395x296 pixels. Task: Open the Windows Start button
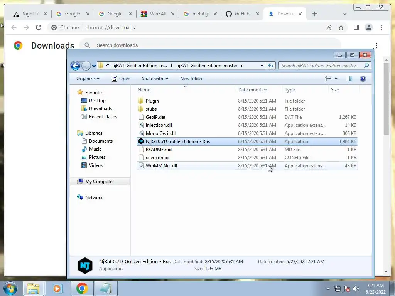(x=10, y=288)
